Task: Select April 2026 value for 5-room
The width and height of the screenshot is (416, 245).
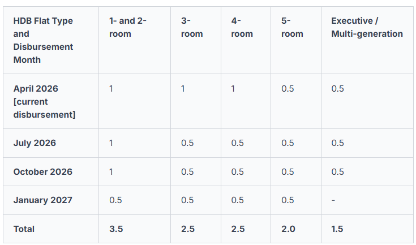Action: 288,89
